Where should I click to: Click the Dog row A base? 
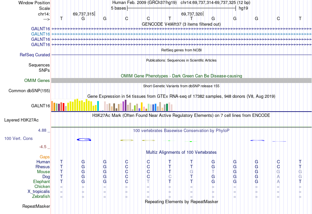click(278, 177)
